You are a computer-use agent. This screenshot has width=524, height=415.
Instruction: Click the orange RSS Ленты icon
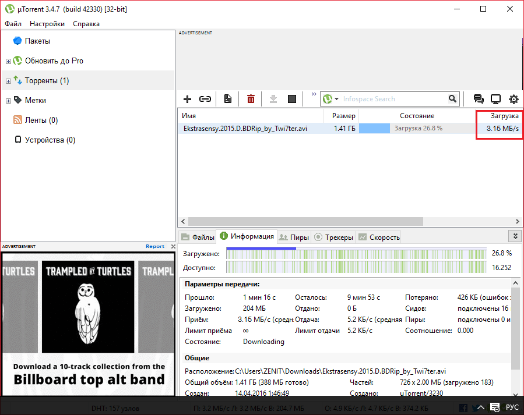click(17, 119)
